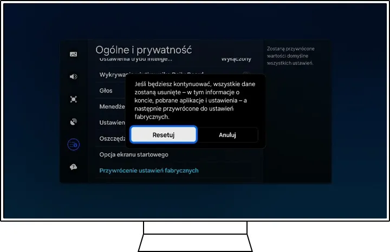The height and width of the screenshot is (252, 390).
Task: Click the dialog warning text about data removal
Action: click(195, 100)
